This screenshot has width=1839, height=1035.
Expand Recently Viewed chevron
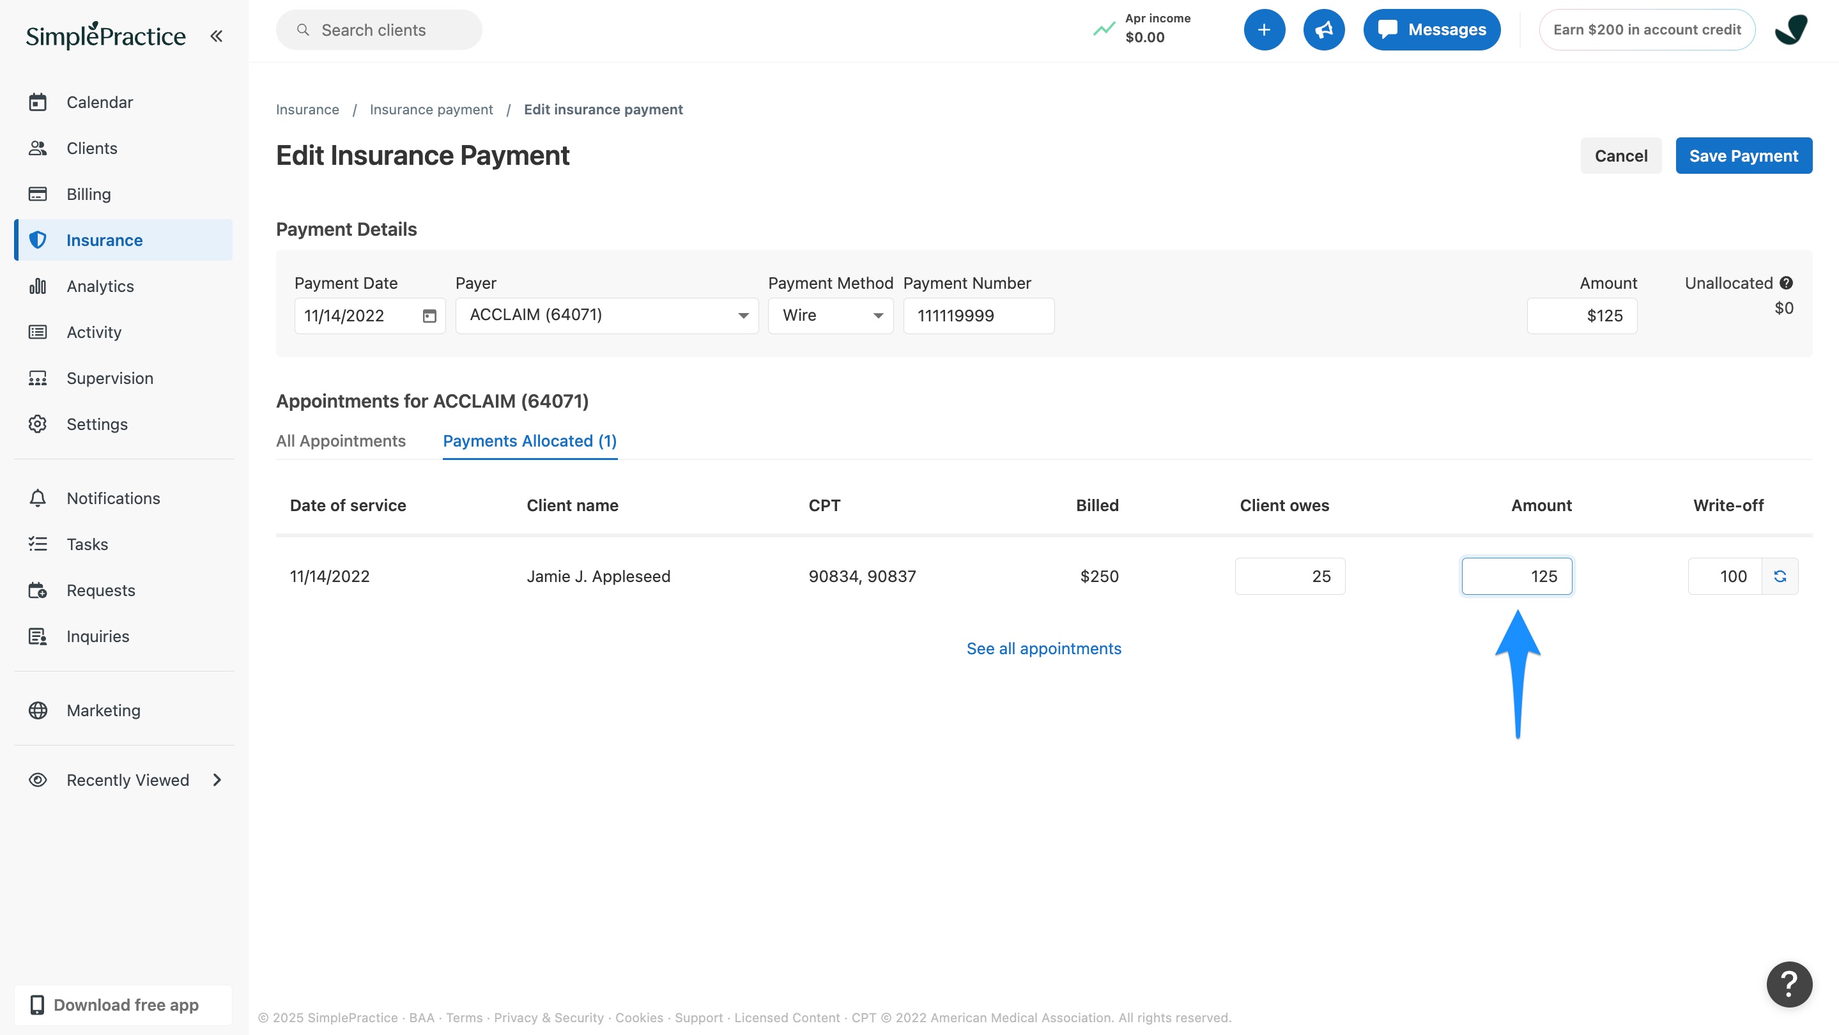(218, 780)
